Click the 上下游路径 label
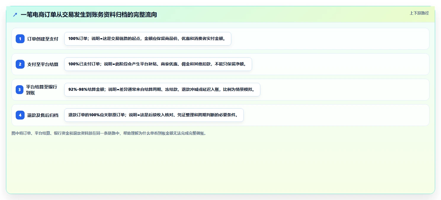441x200 pixels. [x=419, y=13]
